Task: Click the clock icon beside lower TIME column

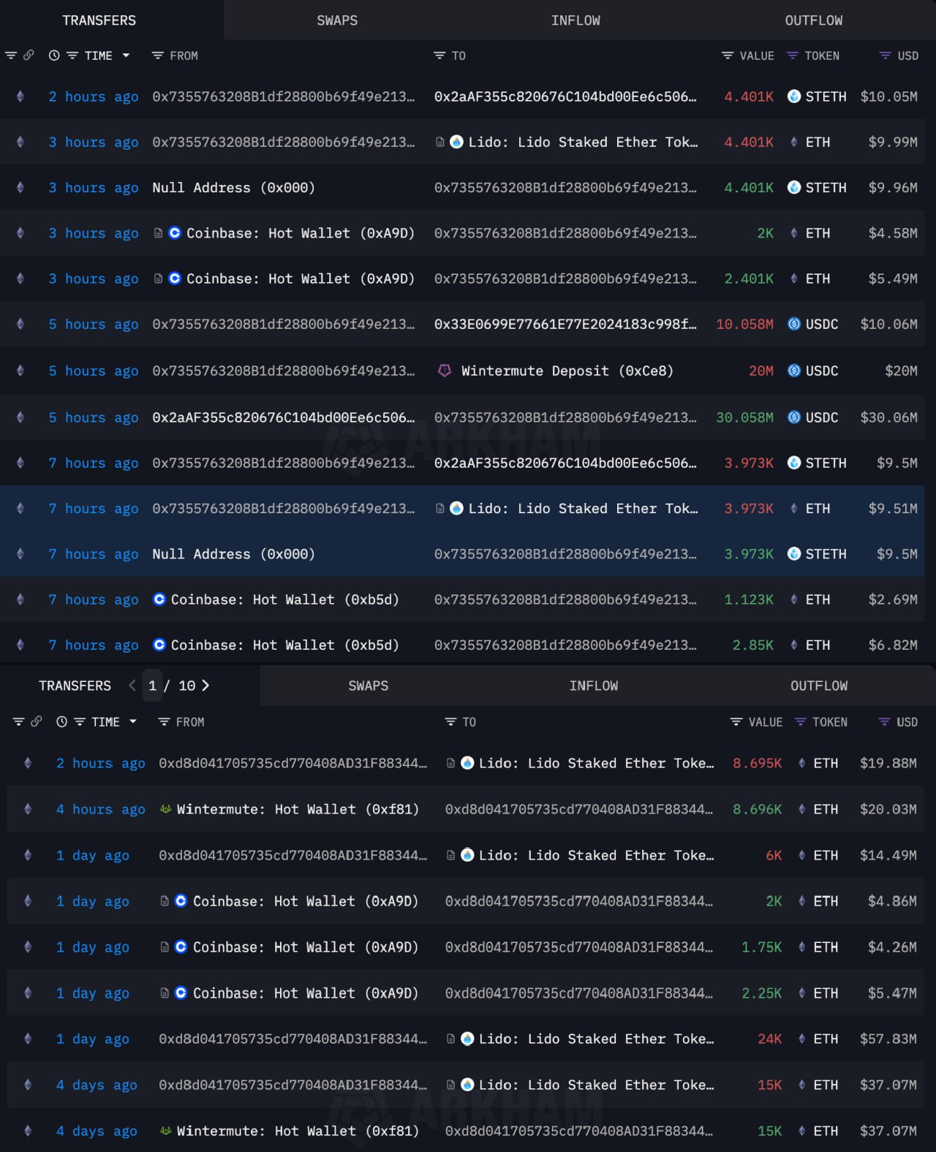Action: 62,721
